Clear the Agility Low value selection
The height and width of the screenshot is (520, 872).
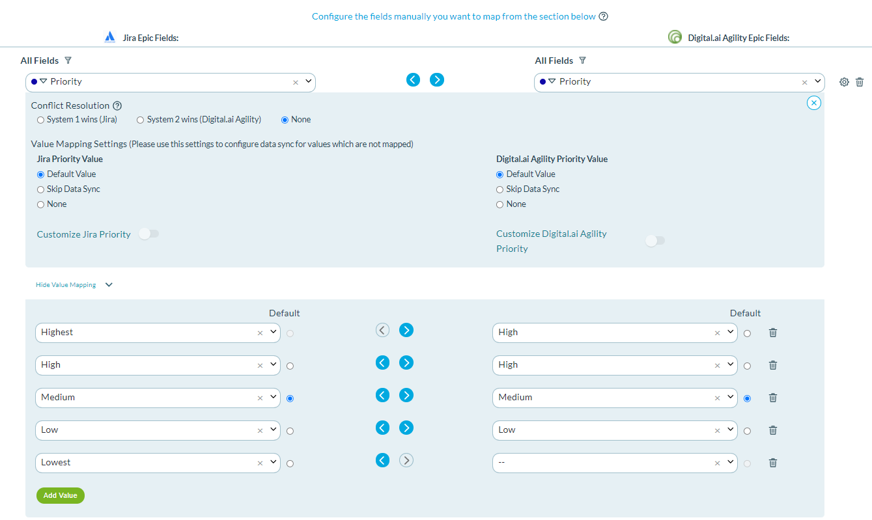pyautogui.click(x=717, y=431)
